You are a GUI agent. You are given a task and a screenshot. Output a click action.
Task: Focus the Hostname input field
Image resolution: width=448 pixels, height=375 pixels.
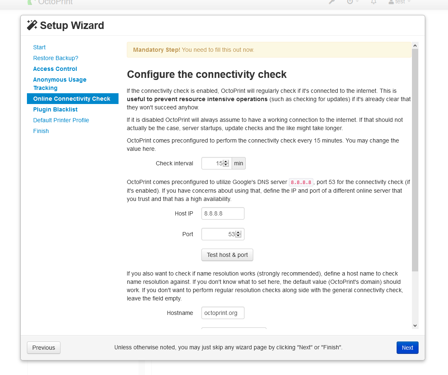click(x=223, y=313)
